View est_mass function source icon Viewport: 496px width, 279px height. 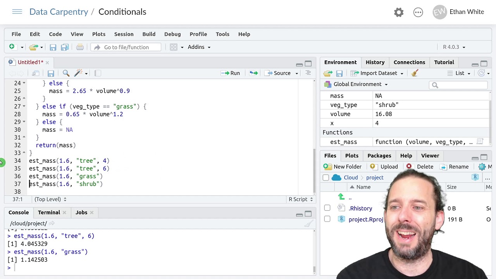click(x=480, y=142)
